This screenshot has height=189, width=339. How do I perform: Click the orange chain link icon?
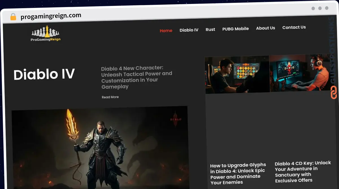[x=334, y=93]
